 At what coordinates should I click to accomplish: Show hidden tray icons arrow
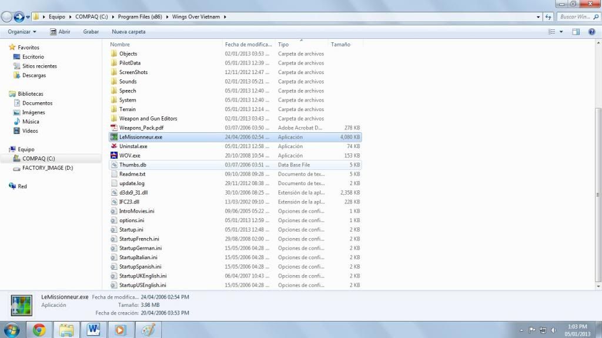click(521, 330)
